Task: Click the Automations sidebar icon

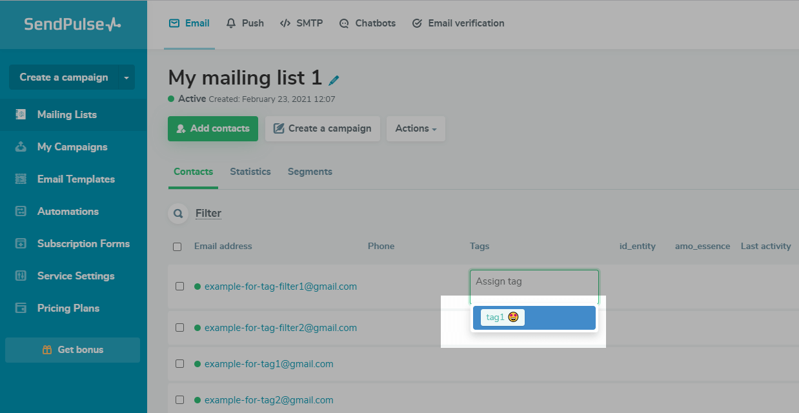Action: (21, 212)
